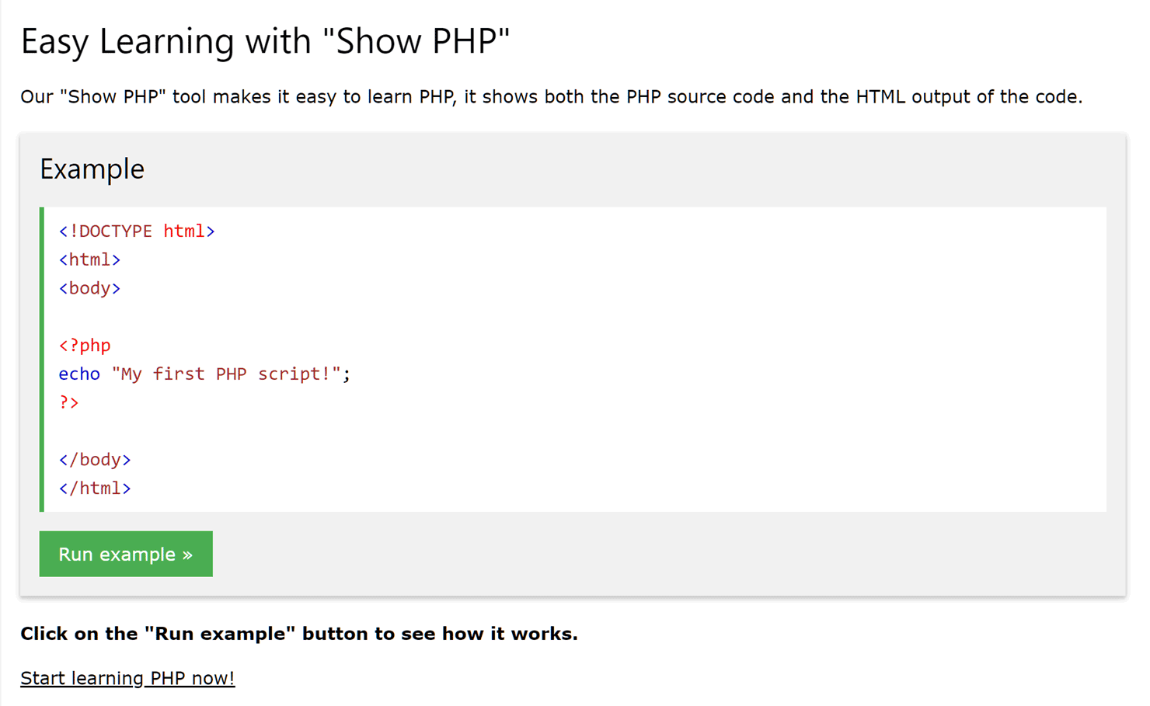The width and height of the screenshot is (1150, 706).
Task: Click the closing php tag line
Action: pos(69,402)
